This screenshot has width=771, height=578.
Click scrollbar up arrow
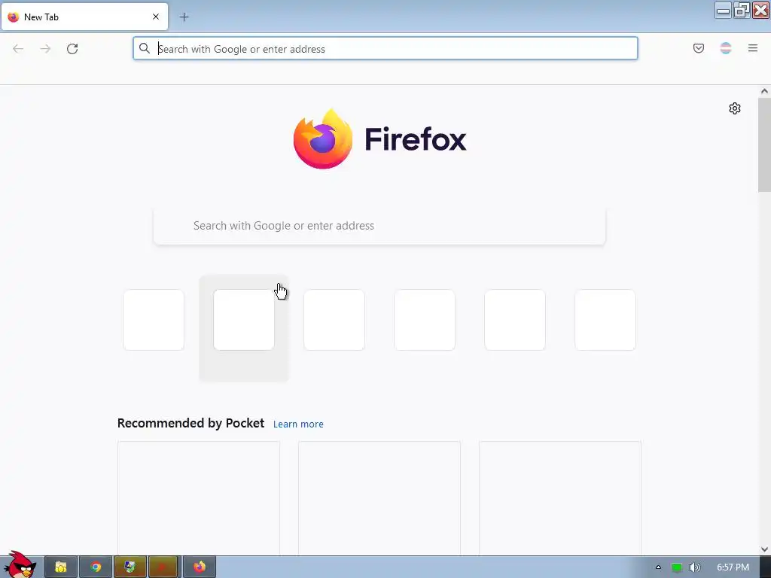[764, 91]
